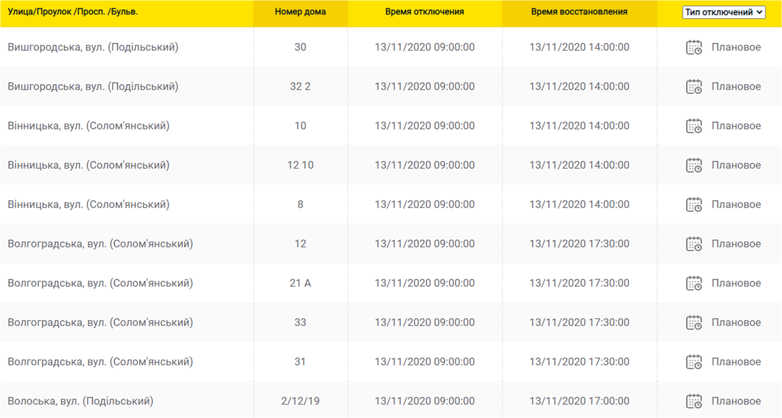Click the calendar icon in the Волгоградська 31 row
The height and width of the screenshot is (418, 782).
[x=693, y=362]
